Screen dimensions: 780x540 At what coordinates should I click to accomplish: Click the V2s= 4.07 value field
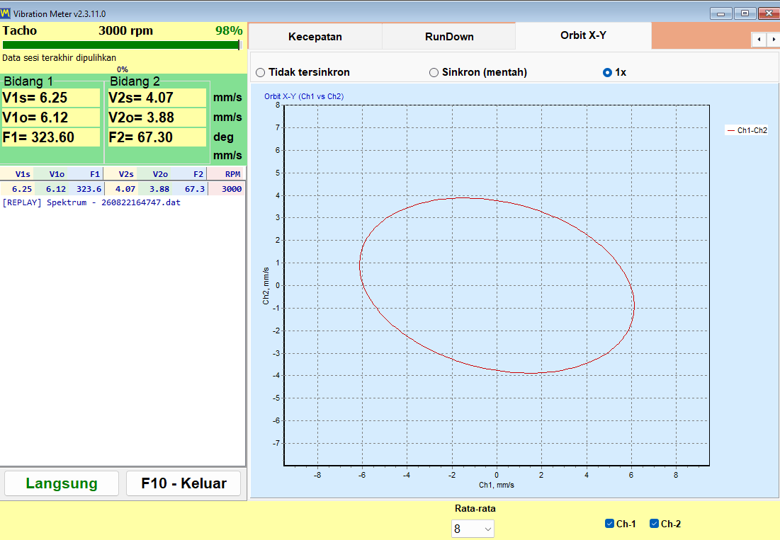157,98
